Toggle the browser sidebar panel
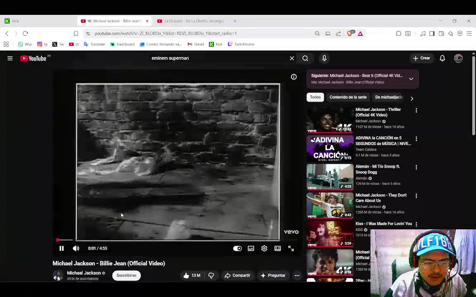 click(432, 33)
